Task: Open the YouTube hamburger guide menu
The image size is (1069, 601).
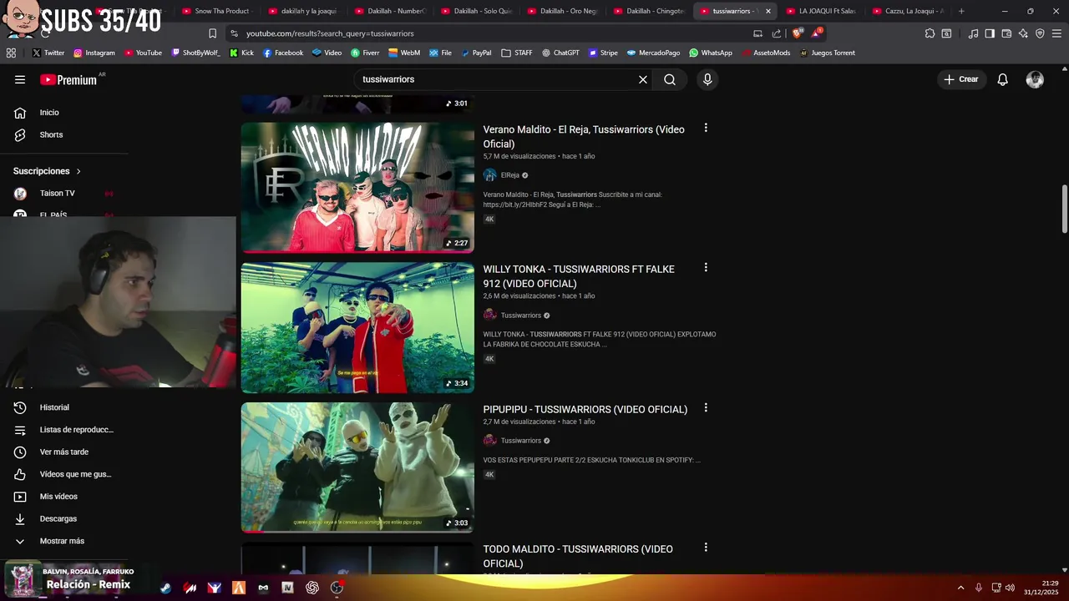Action: coord(20,79)
